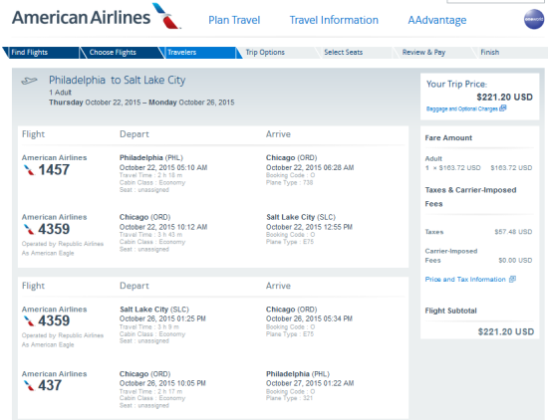The image size is (548, 420).
Task: Click the popup icon after Baggage and Optional Charges
Action: [x=503, y=108]
